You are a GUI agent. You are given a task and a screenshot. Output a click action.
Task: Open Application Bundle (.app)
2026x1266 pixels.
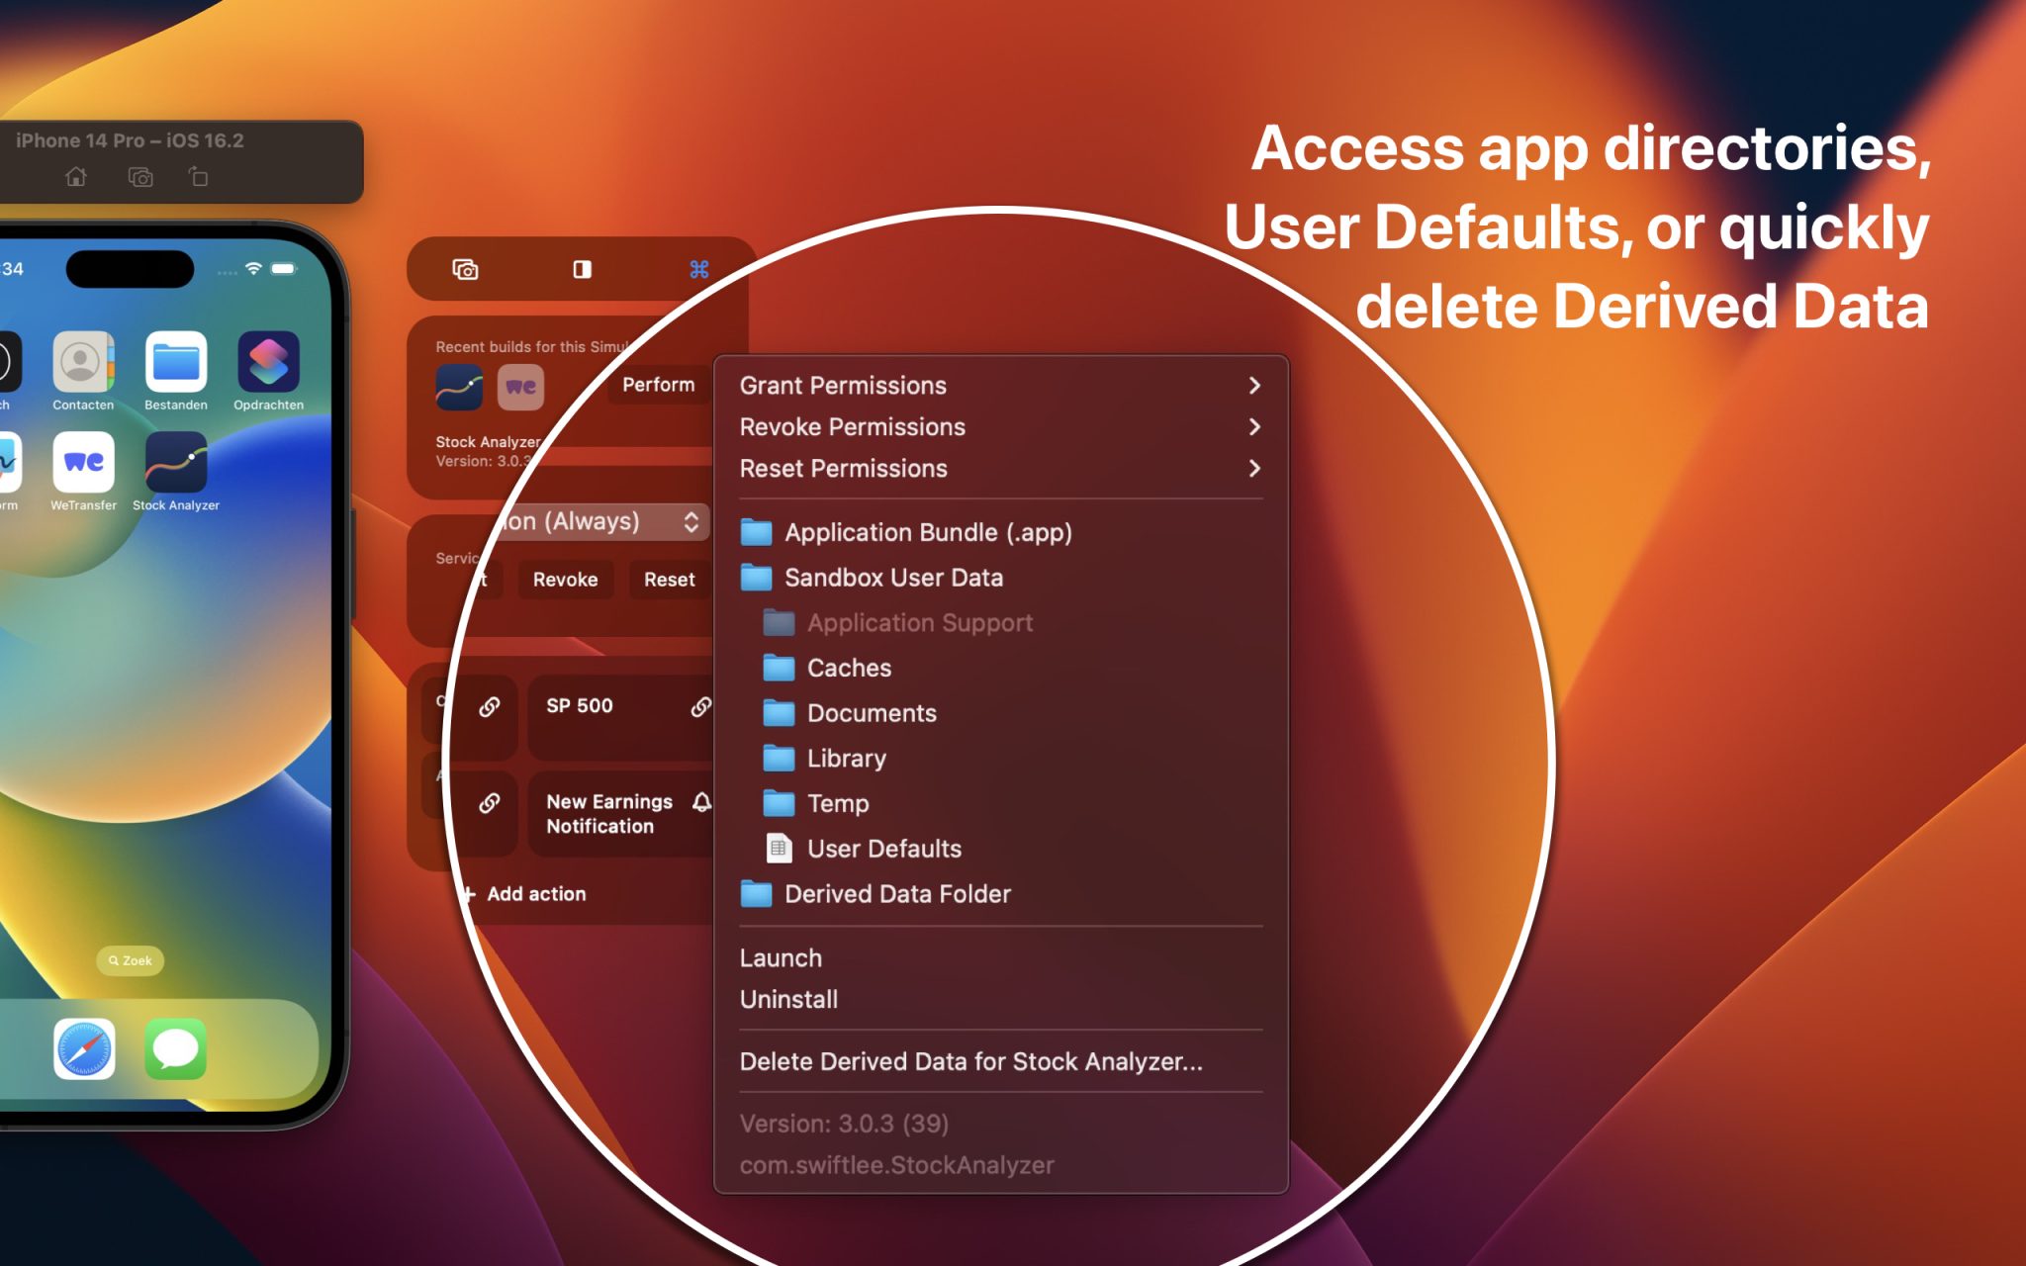pyautogui.click(x=1001, y=533)
